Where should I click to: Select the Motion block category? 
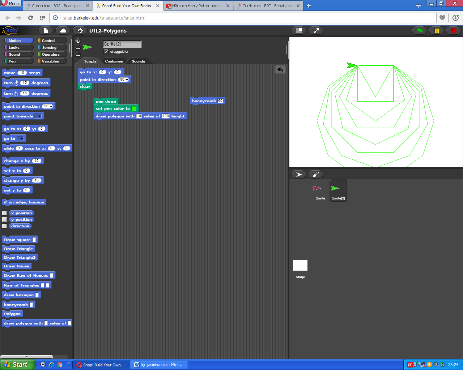coord(19,40)
